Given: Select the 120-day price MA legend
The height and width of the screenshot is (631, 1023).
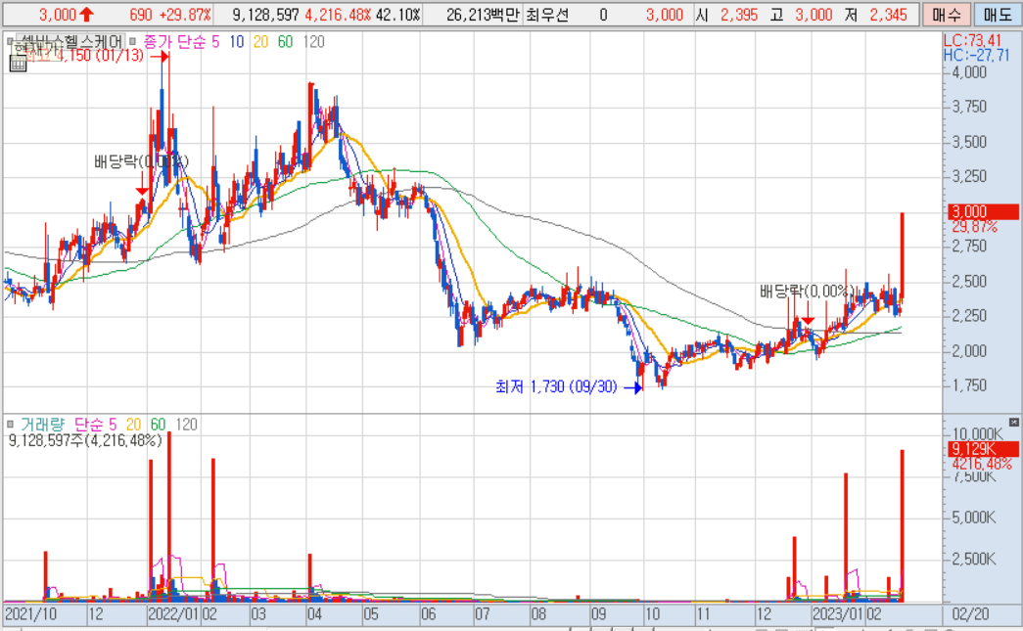Looking at the screenshot, I should coord(313,42).
